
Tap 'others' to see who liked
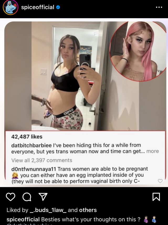88,210
